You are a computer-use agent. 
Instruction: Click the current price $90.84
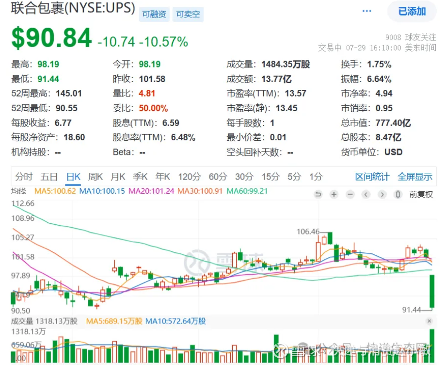(x=51, y=38)
